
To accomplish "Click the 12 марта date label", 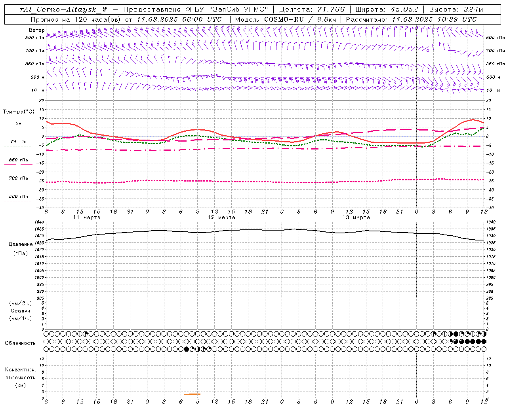I will (221, 218).
